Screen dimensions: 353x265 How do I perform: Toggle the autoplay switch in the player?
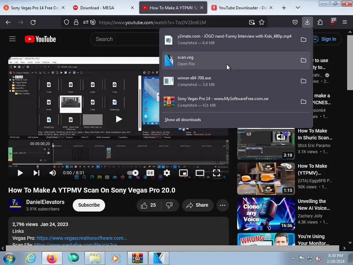[133, 173]
